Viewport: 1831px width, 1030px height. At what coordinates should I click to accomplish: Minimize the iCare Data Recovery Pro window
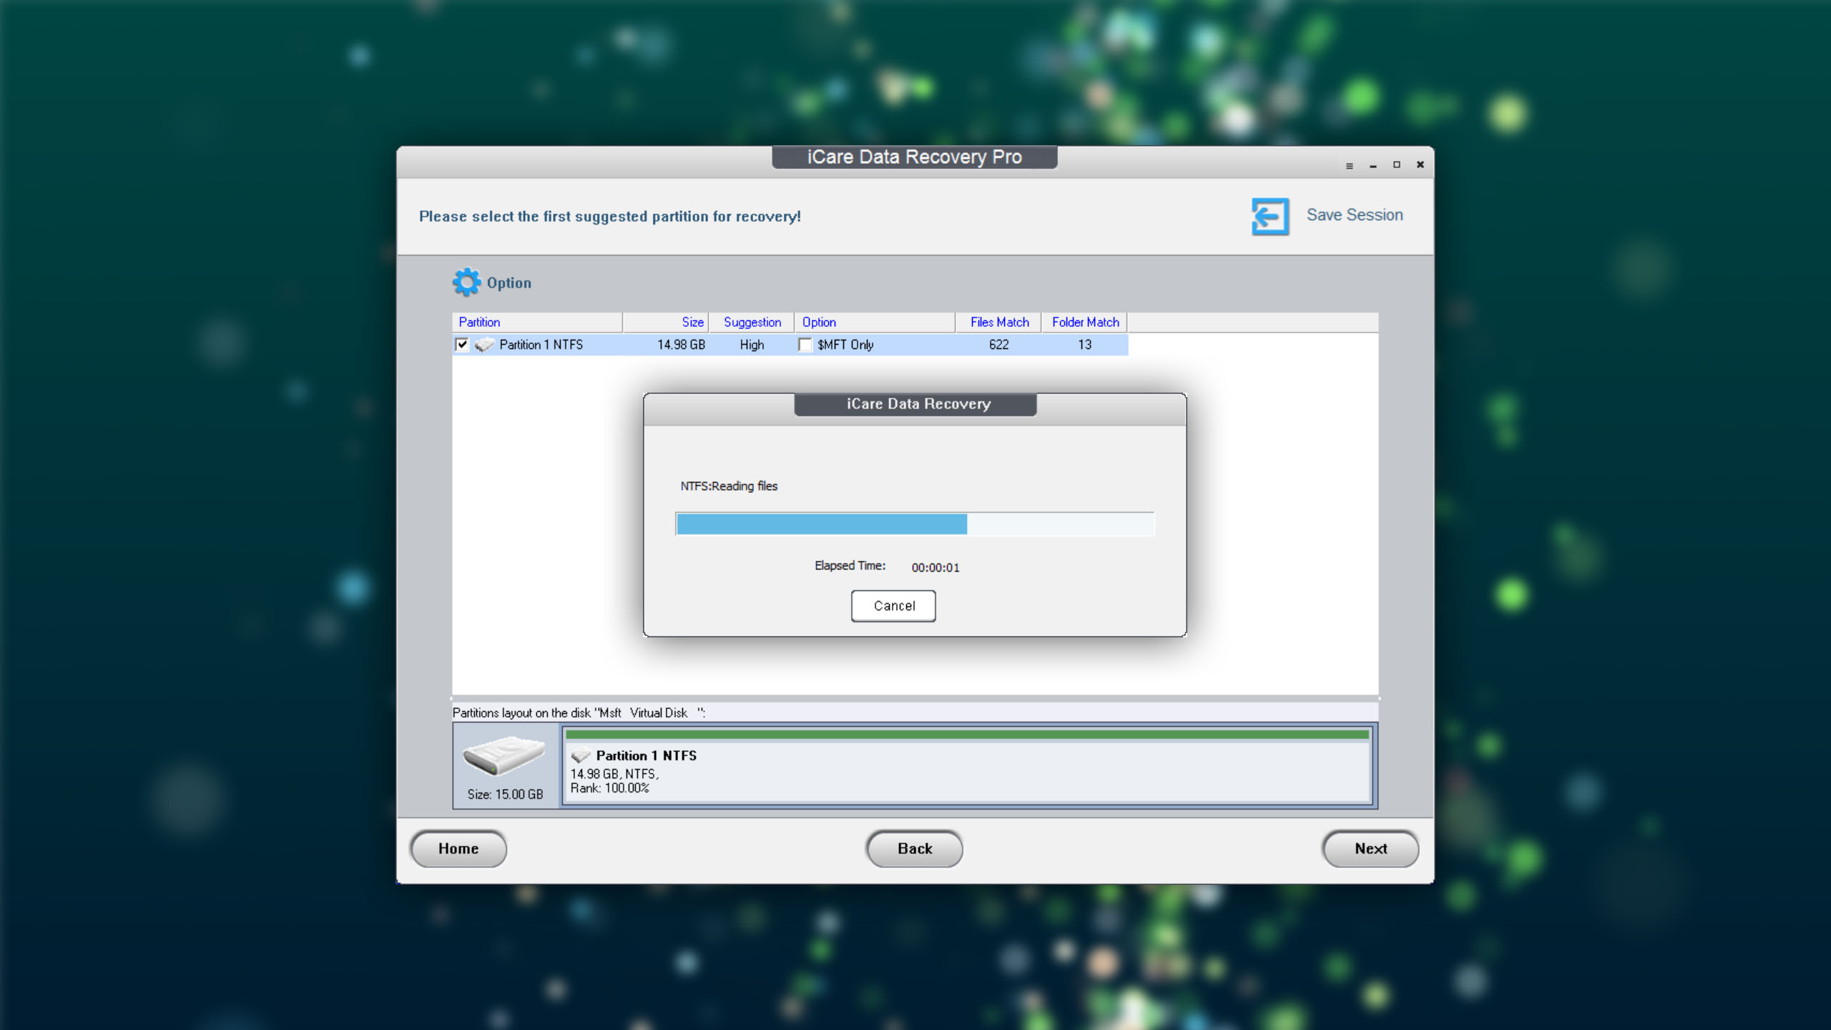[1373, 165]
